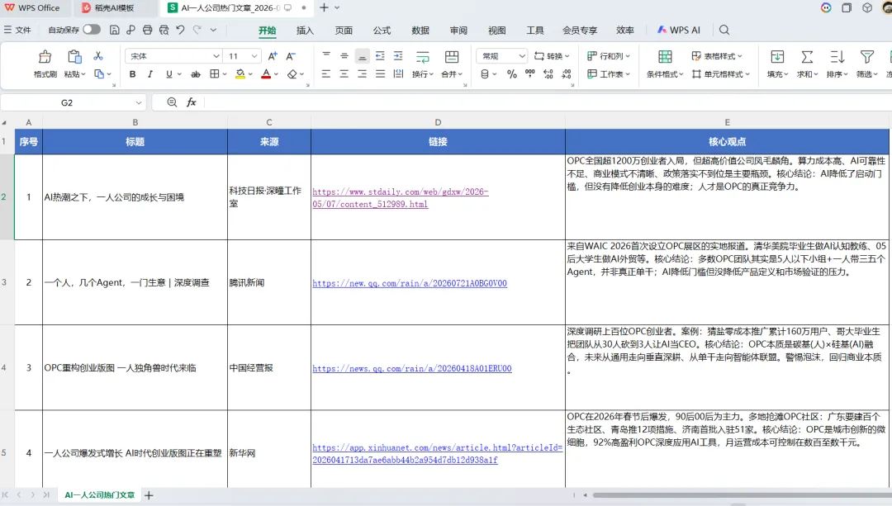This screenshot has width=892, height=506.
Task: Click the clear format eraser icon
Action: (x=292, y=74)
